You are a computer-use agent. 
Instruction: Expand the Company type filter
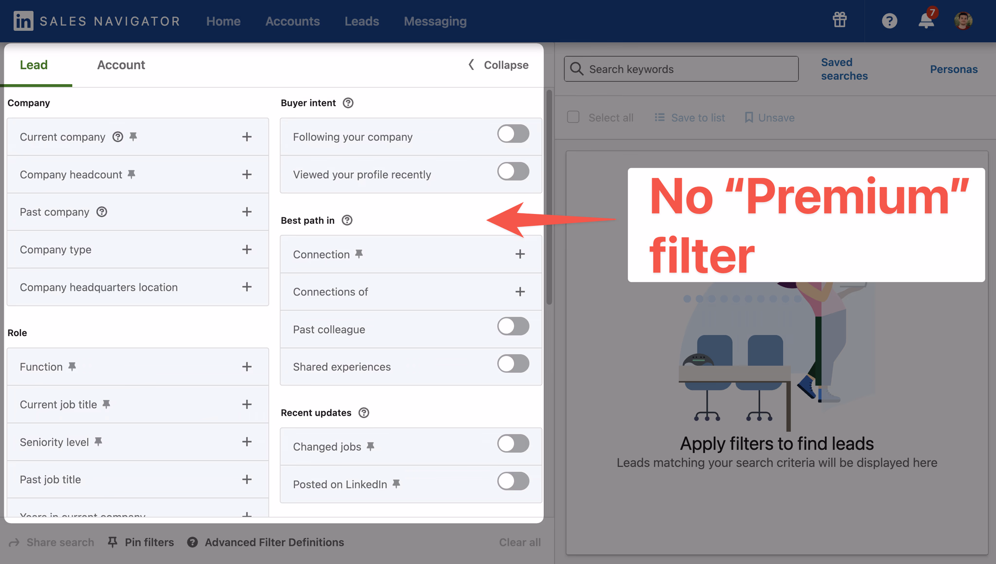pyautogui.click(x=247, y=249)
